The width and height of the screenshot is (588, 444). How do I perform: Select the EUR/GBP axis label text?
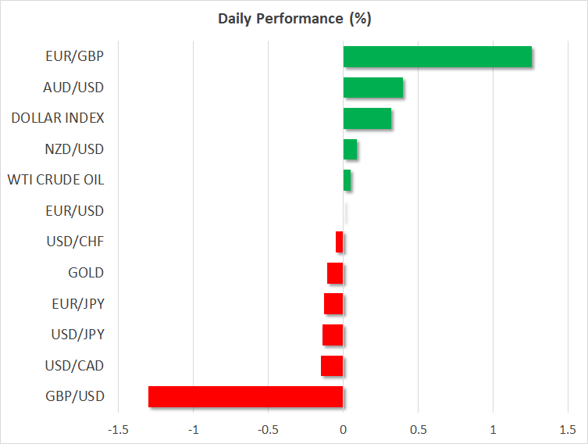coord(75,56)
